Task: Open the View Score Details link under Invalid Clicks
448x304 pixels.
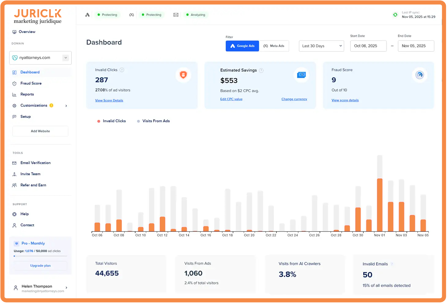Action: pos(109,100)
